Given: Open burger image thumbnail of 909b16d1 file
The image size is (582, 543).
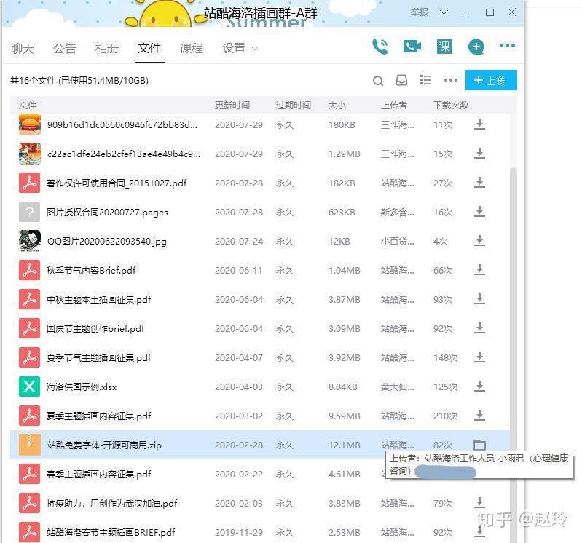Looking at the screenshot, I should (30, 124).
